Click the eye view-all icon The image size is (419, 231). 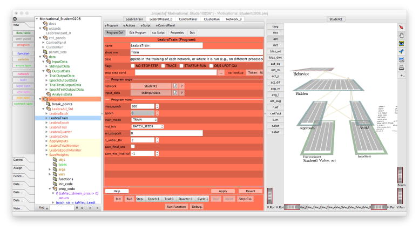401,43
